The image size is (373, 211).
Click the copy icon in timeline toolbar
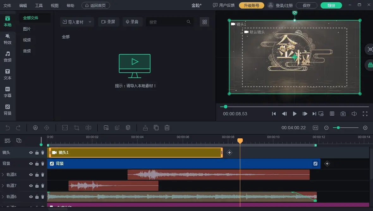click(156, 128)
